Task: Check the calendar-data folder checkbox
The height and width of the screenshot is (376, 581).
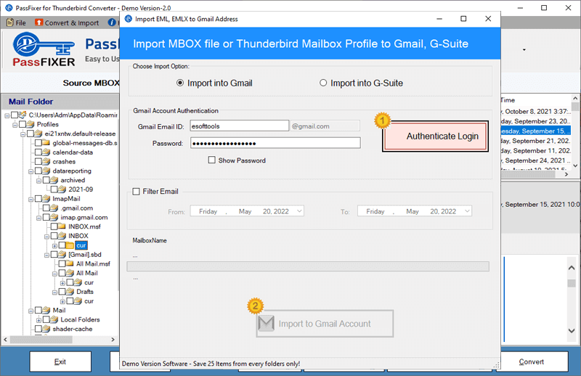Action: point(38,152)
